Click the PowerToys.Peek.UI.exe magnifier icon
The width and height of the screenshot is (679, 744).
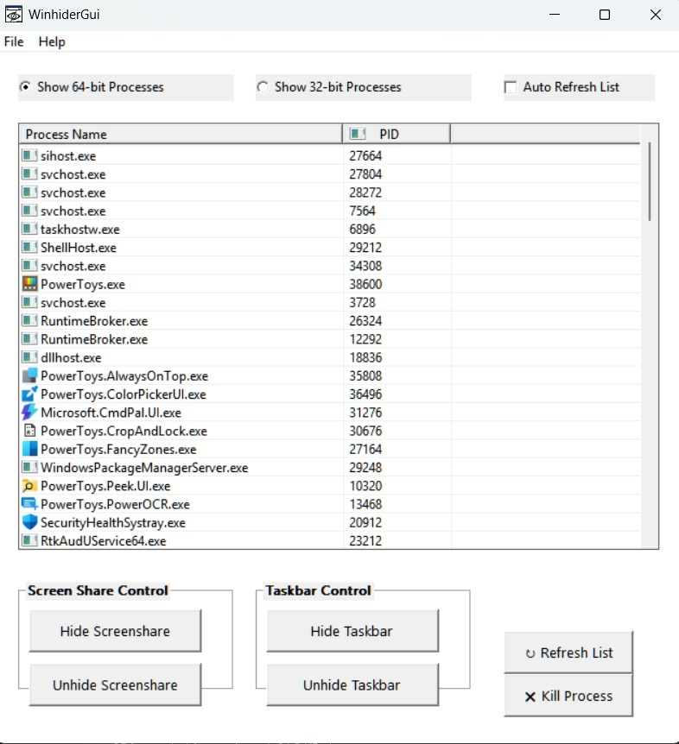click(29, 485)
